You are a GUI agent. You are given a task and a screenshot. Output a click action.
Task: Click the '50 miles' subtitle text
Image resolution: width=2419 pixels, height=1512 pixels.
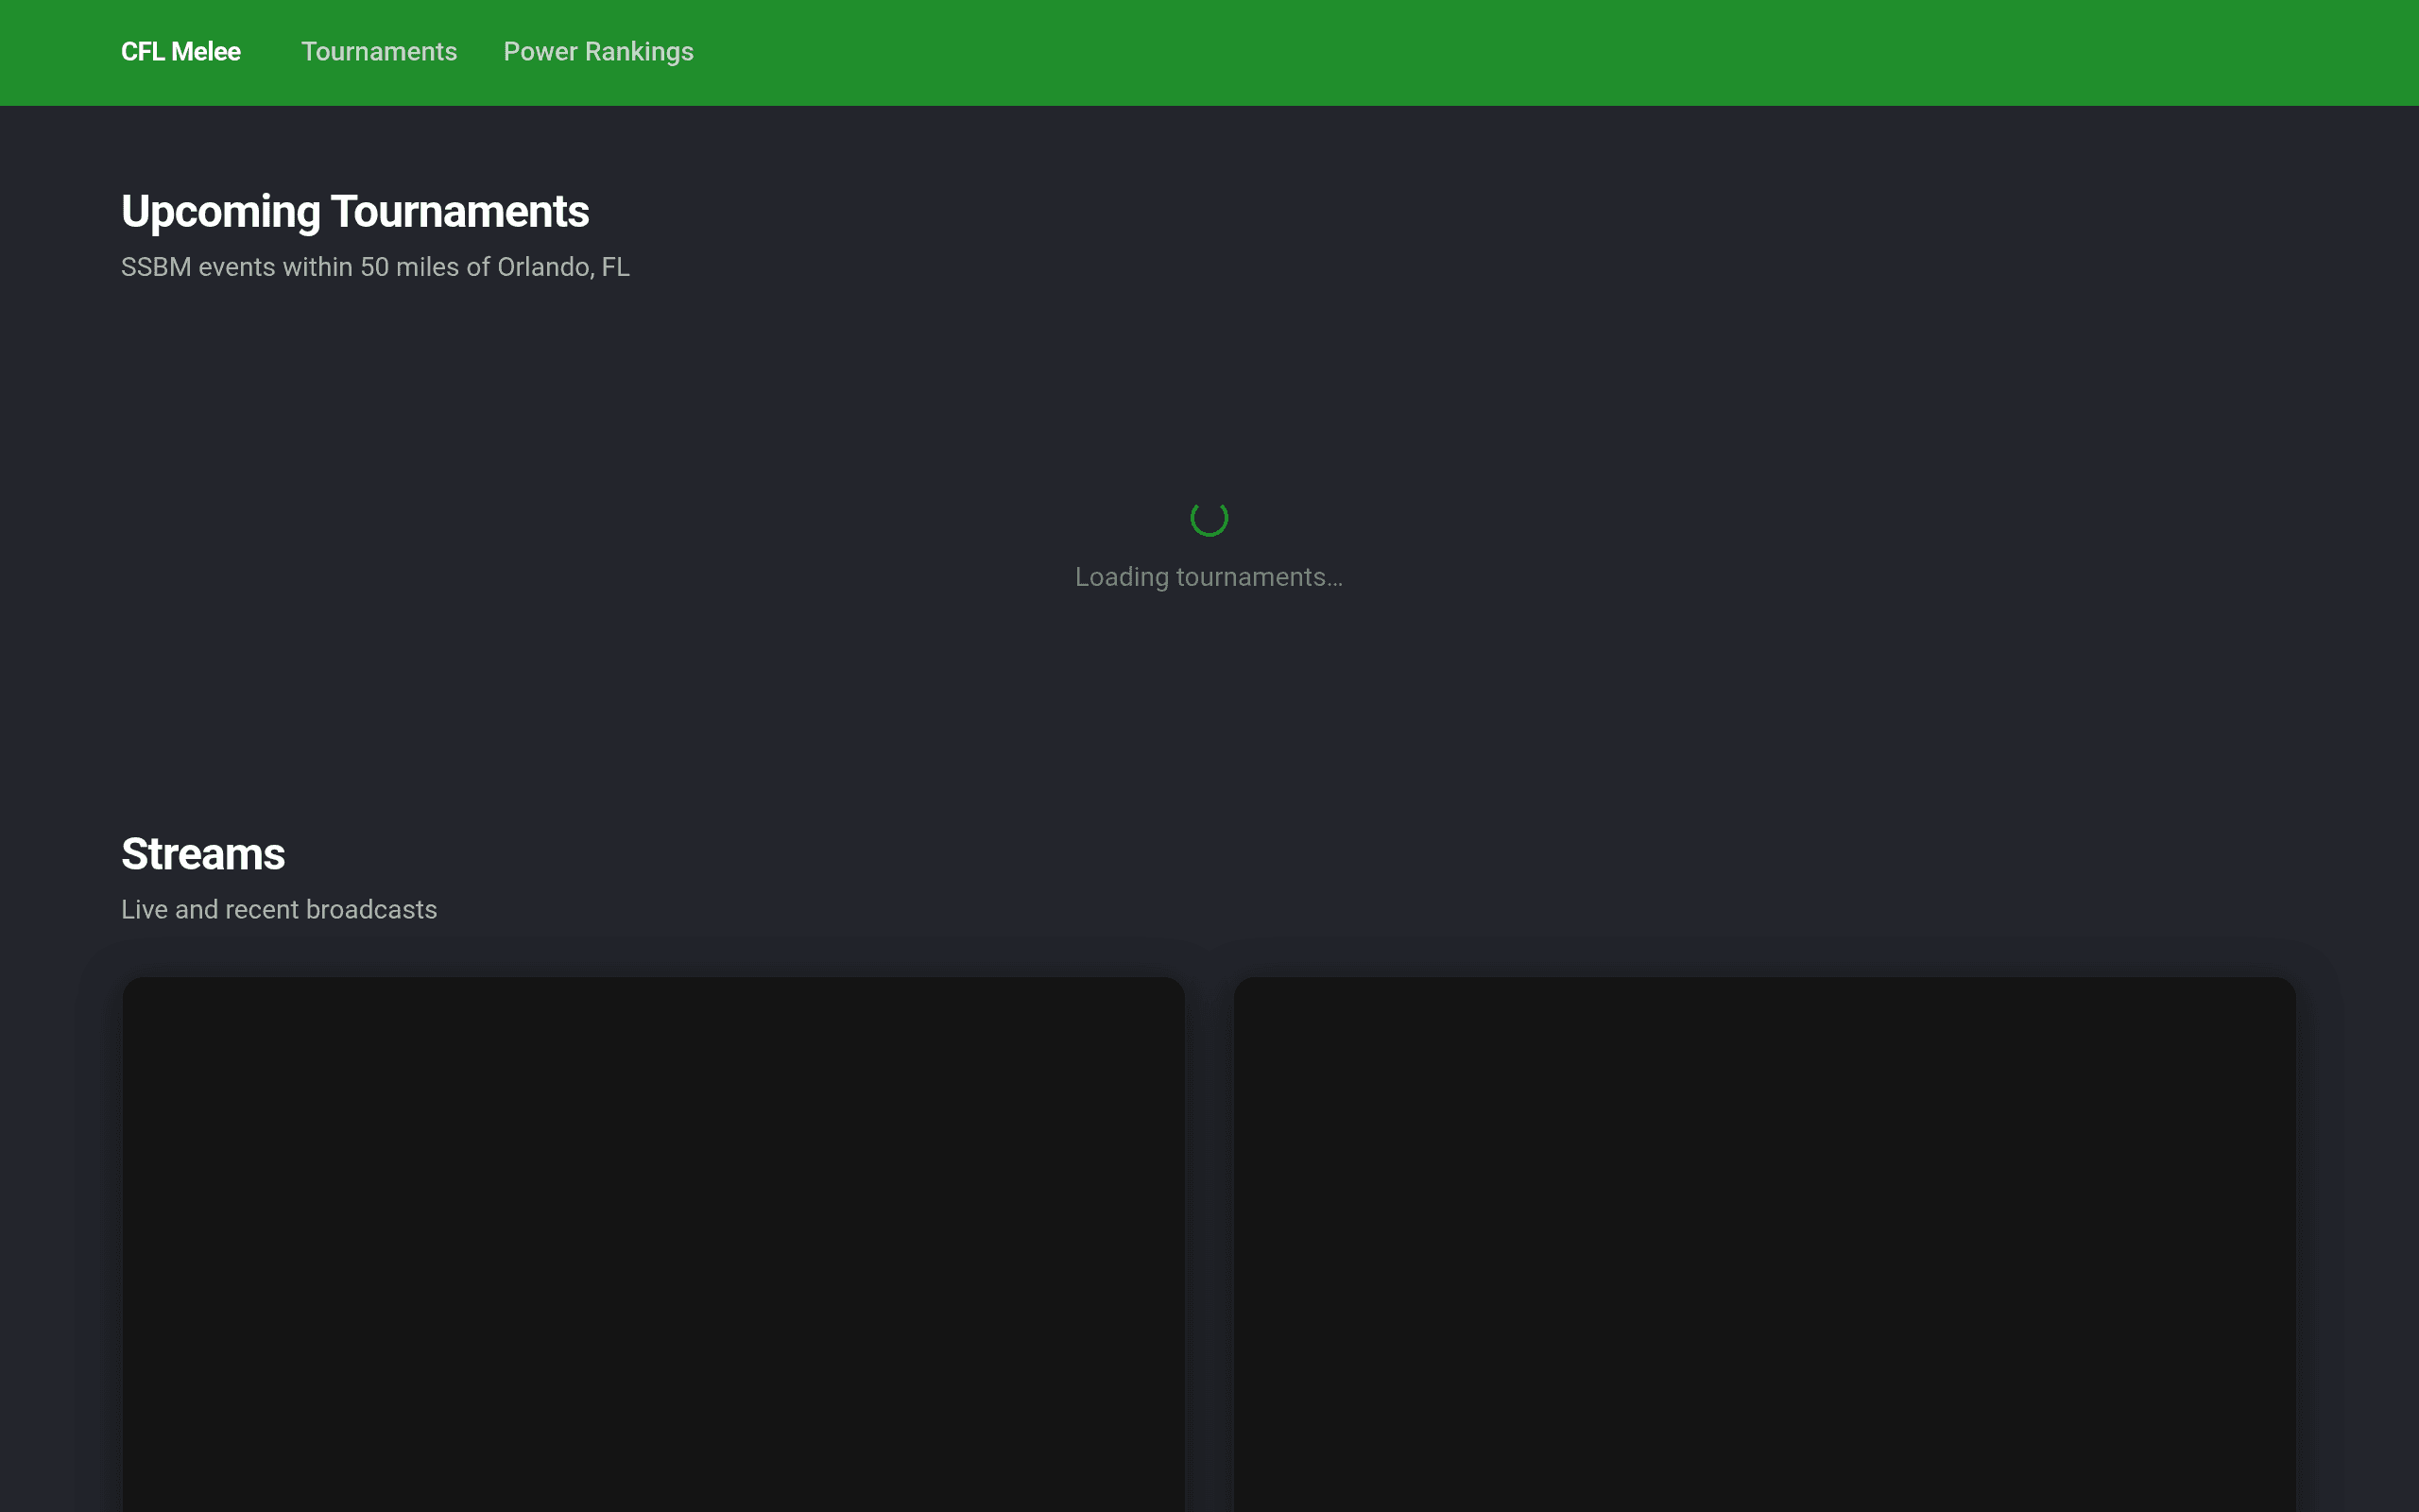(x=408, y=267)
